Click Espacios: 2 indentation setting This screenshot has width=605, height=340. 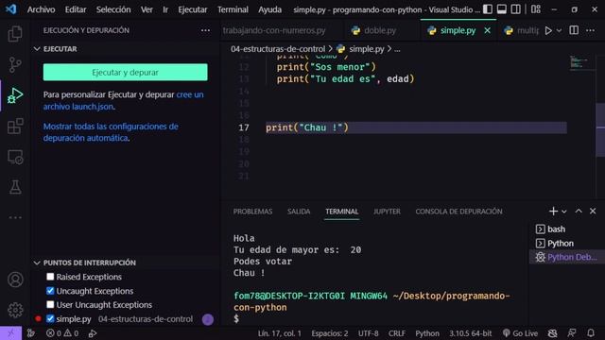[x=330, y=333]
